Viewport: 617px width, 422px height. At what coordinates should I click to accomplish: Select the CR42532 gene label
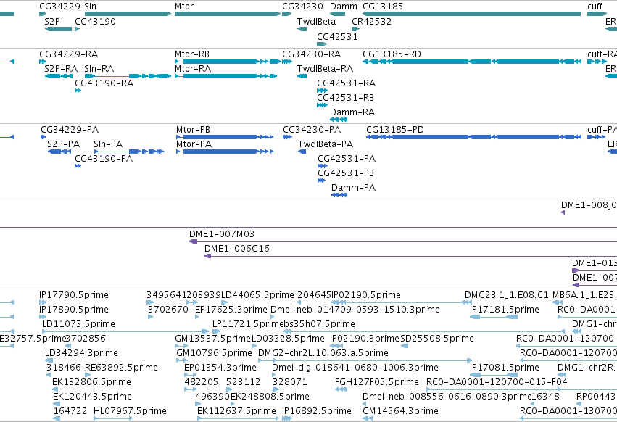pyautogui.click(x=372, y=21)
